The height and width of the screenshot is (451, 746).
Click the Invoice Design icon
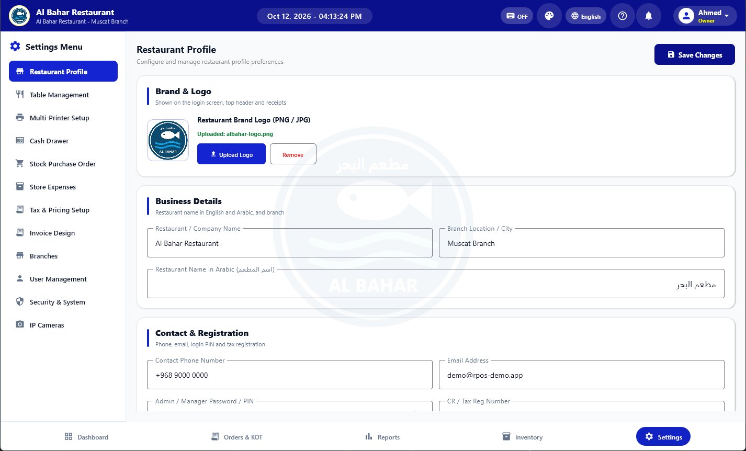(20, 233)
